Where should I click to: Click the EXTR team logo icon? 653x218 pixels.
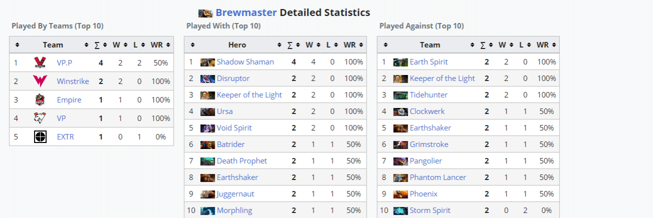(x=40, y=136)
